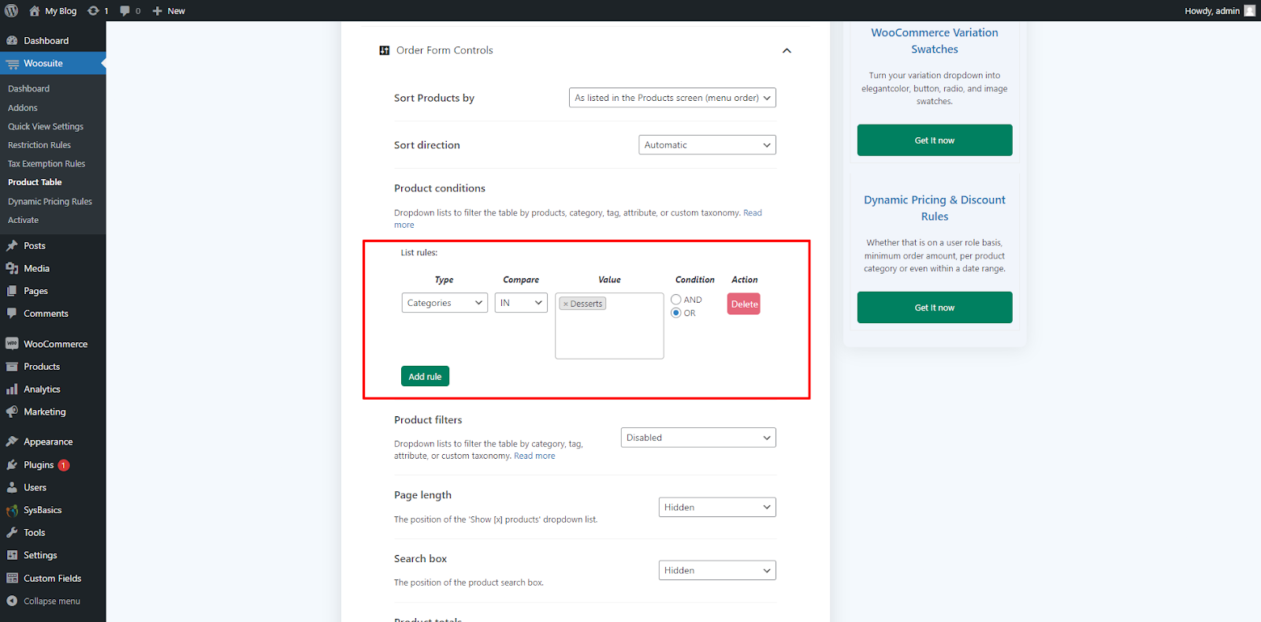
Task: Select the AND condition radio button
Action: point(676,300)
